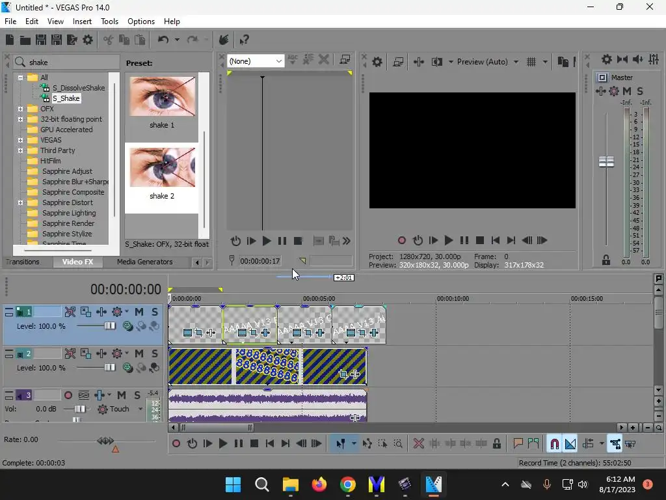Mute audio track 3
Viewport: 666px width, 500px height.
click(x=122, y=395)
